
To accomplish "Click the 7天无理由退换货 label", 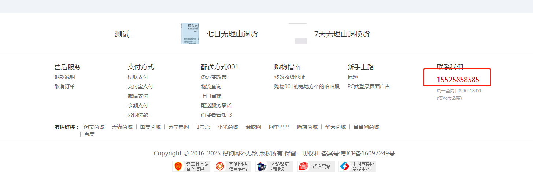I will coord(342,34).
